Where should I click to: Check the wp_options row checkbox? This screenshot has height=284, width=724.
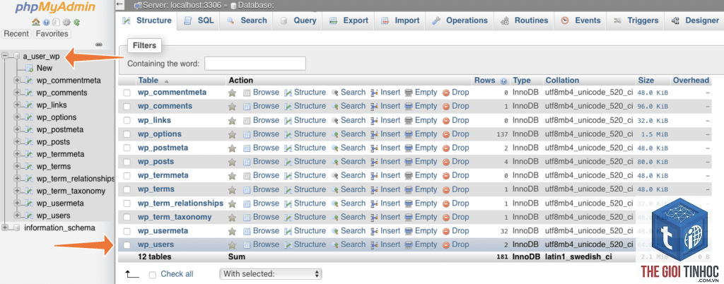[127, 134]
